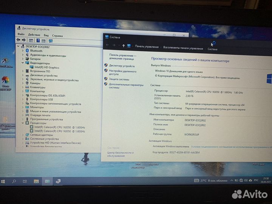Select the Очереди печати row

pyautogui.click(x=40, y=115)
